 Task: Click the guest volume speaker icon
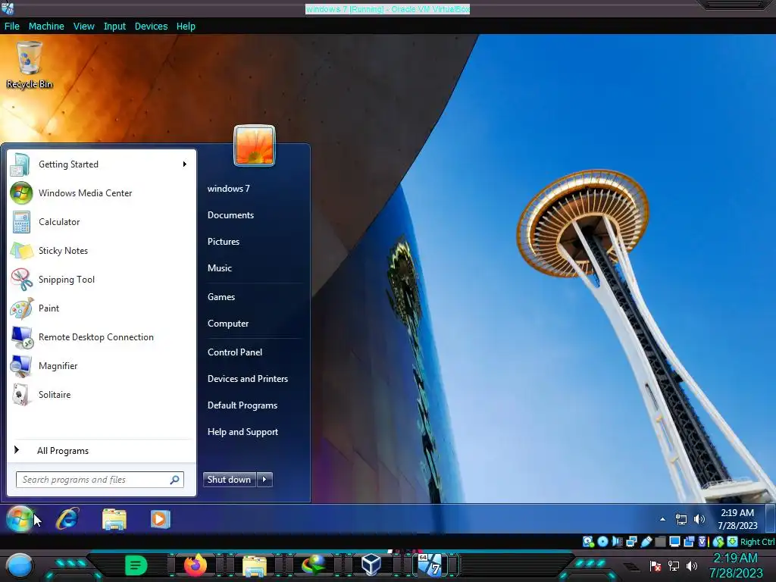coord(699,518)
